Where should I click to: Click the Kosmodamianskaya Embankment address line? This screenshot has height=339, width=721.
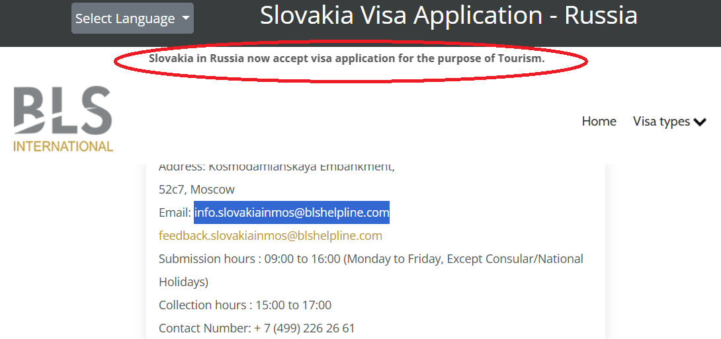coord(276,167)
